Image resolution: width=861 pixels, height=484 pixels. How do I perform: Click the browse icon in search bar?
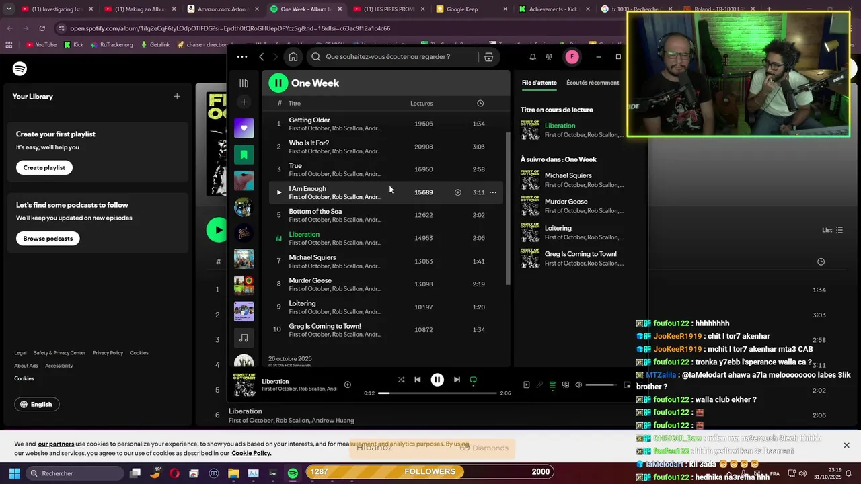coord(489,57)
